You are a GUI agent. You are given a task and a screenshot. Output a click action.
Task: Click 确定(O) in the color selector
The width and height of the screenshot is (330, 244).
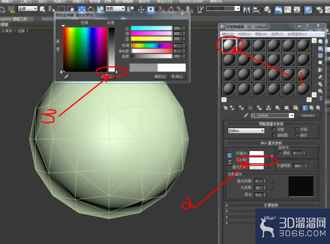(x=160, y=76)
